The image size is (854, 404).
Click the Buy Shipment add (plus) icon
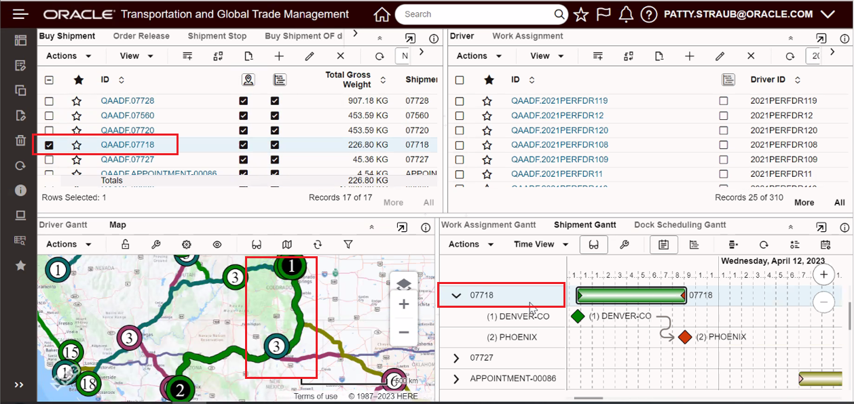coord(279,56)
